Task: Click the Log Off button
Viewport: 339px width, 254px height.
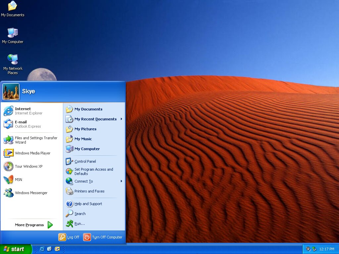Action: click(69, 237)
